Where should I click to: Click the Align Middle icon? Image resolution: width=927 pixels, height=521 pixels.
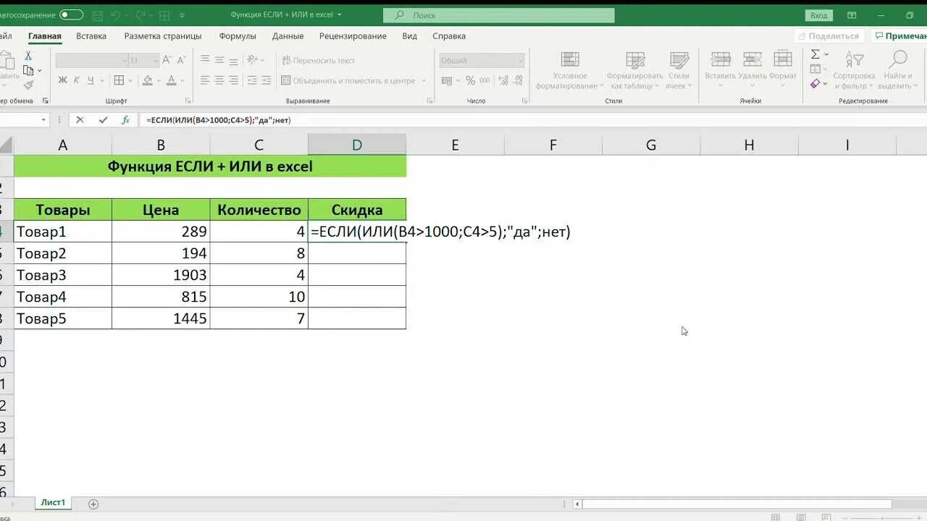[x=220, y=60]
